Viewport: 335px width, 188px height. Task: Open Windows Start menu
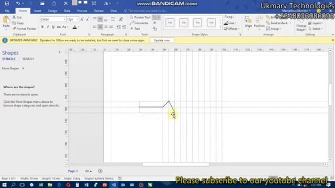(x=4, y=184)
